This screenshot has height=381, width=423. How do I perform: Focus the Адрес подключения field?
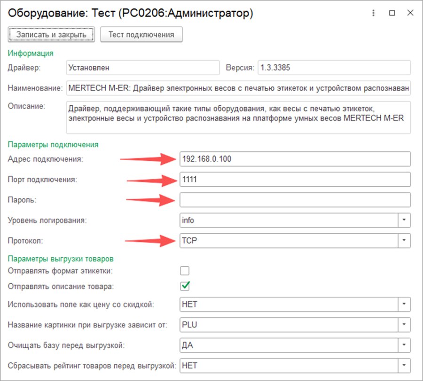tap(295, 159)
